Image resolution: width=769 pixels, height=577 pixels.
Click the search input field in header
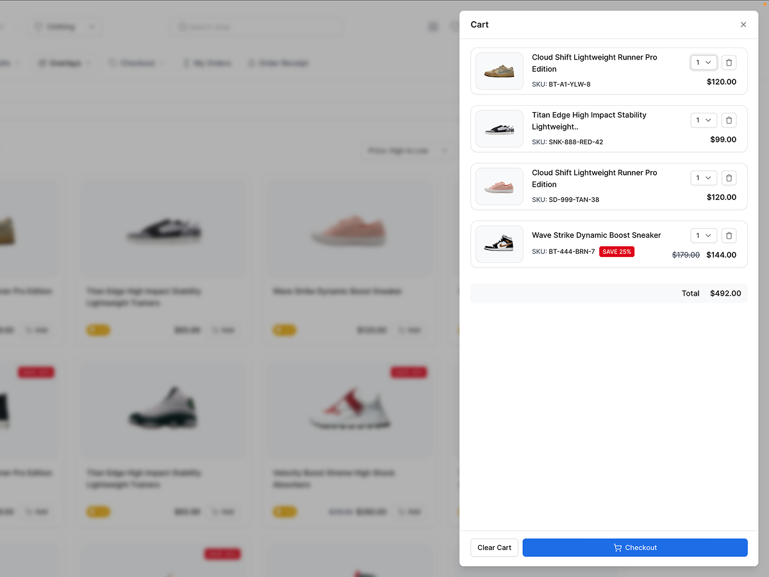coord(256,27)
